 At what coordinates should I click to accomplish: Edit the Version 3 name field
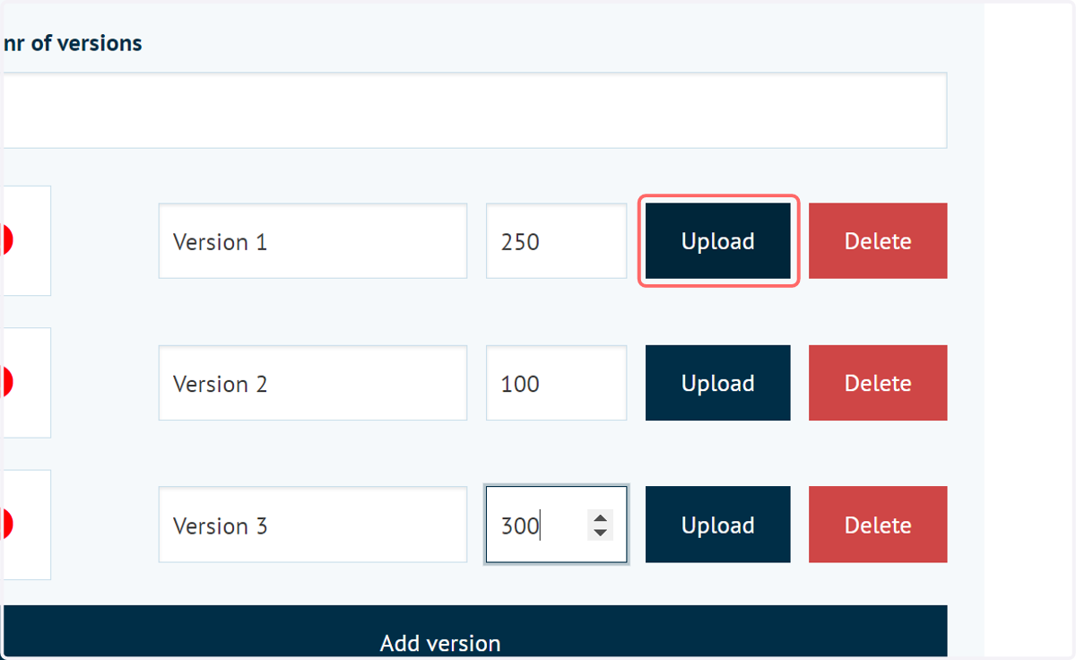tap(313, 525)
